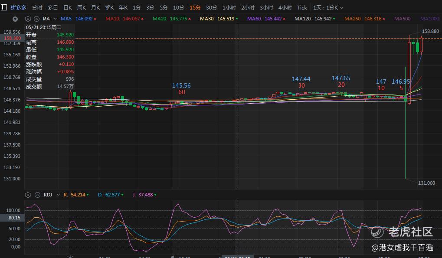The height and width of the screenshot is (258, 442).
Task: Toggle the MA250 moving average line
Action: point(364,19)
